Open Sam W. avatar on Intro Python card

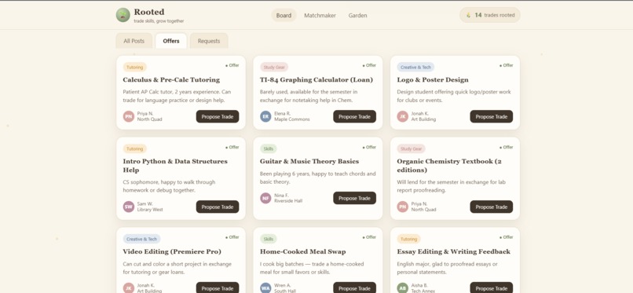point(129,207)
